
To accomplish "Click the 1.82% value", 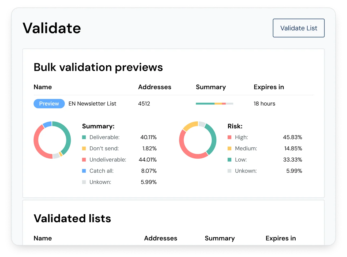I will tap(149, 148).
